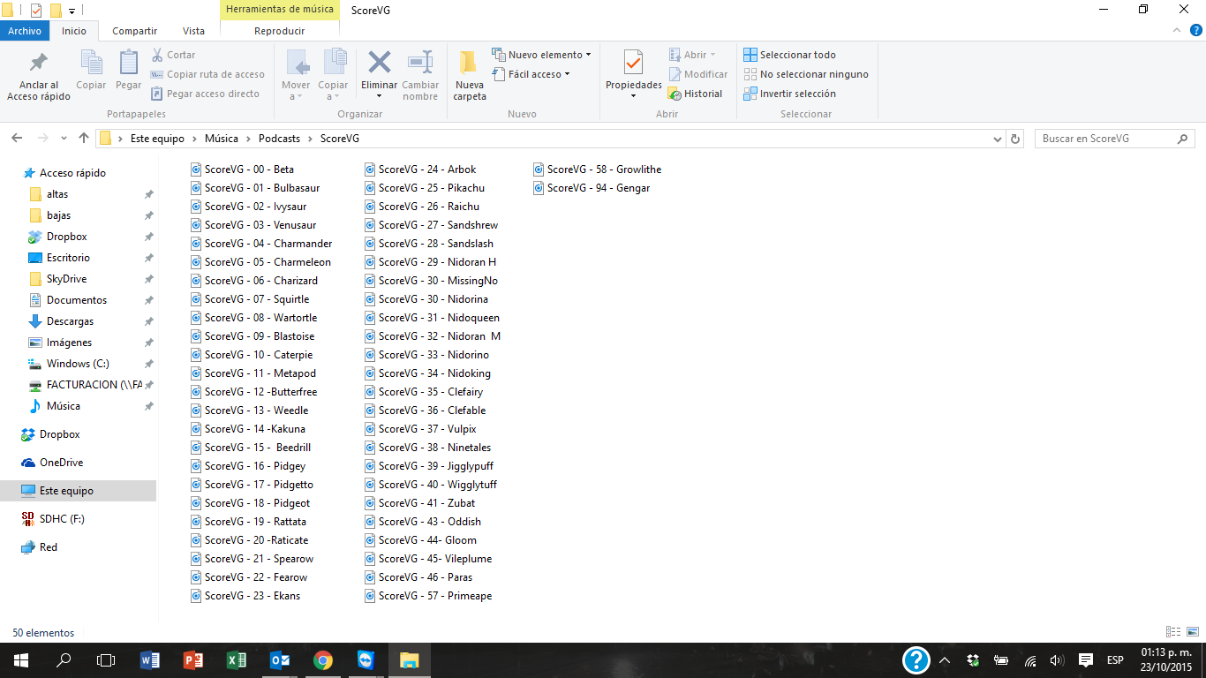This screenshot has height=678, width=1206.
Task: Open the Archivo menu
Action: pyautogui.click(x=25, y=30)
